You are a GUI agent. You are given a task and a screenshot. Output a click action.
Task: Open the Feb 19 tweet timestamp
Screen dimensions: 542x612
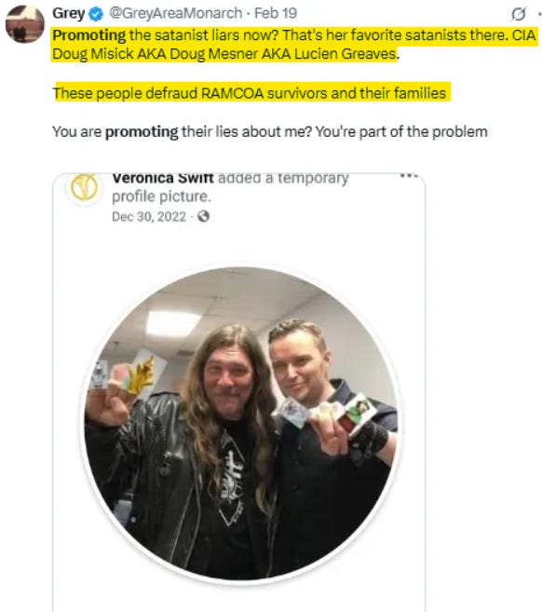[x=276, y=13]
